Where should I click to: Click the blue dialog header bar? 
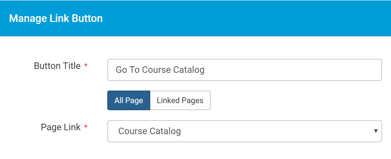pyautogui.click(x=195, y=19)
